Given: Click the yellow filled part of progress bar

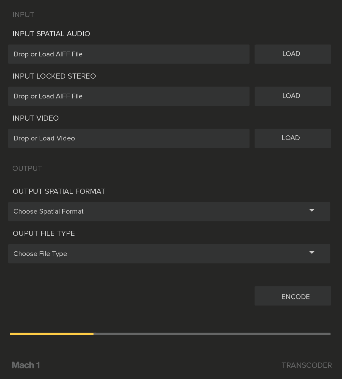Looking at the screenshot, I should 52,334.
